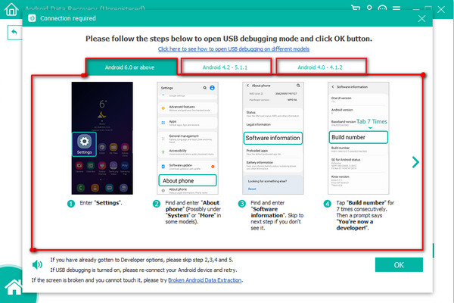Click the step 3 "Software information" instruction text
The height and width of the screenshot is (303, 454).
coord(277,215)
